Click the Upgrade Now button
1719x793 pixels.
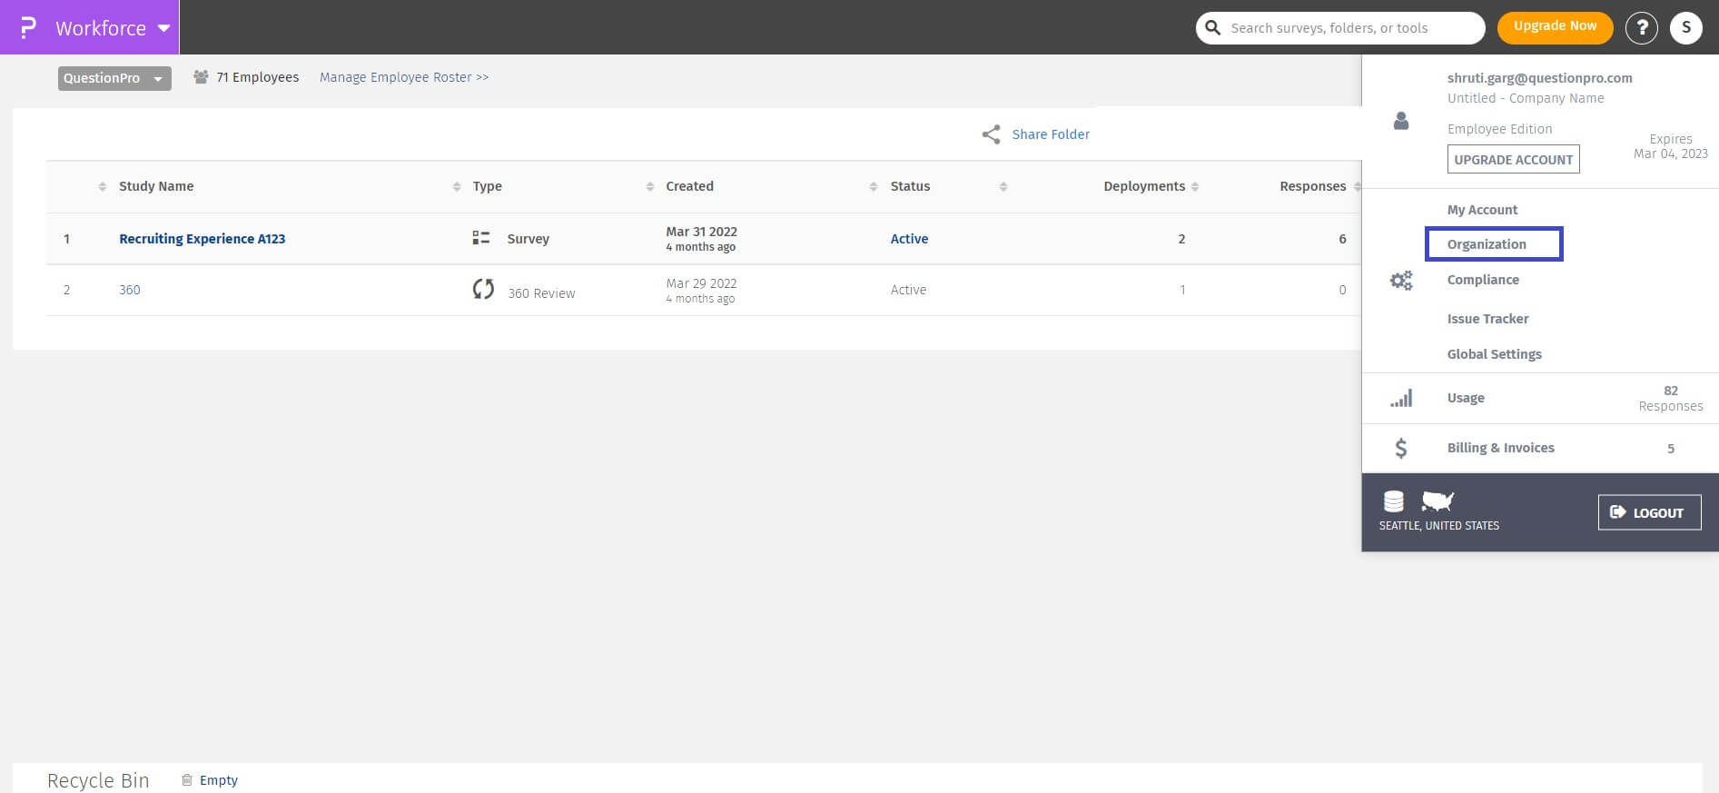[1555, 26]
